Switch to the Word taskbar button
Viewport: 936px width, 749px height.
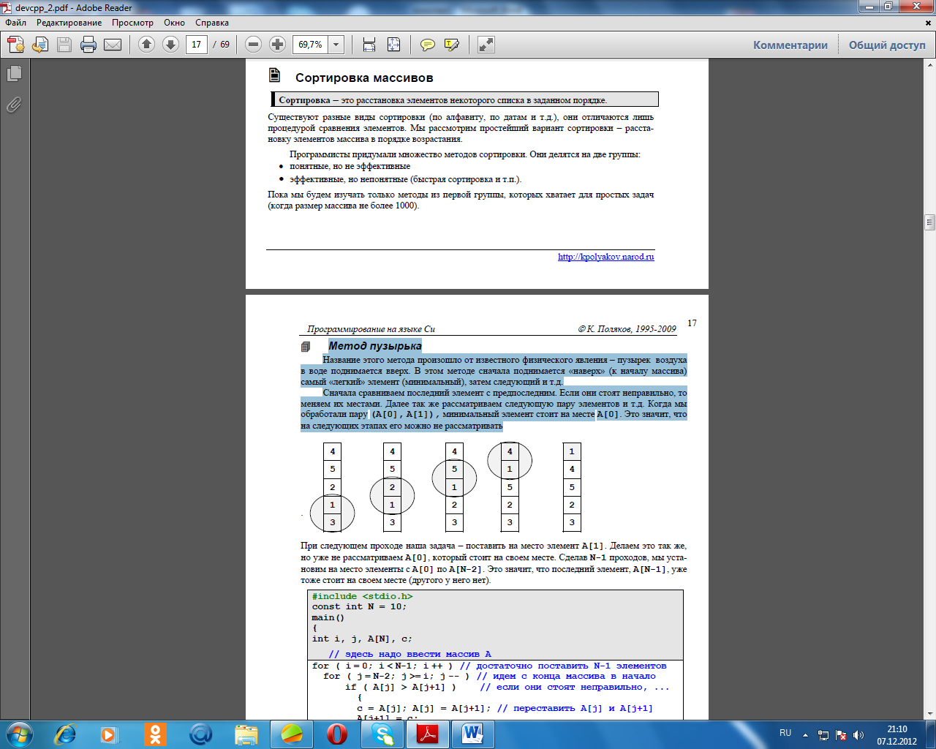click(473, 734)
